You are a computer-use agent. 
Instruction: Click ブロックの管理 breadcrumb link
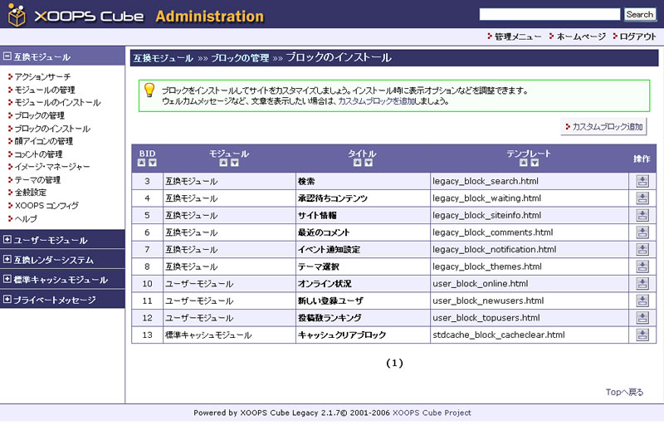point(240,58)
